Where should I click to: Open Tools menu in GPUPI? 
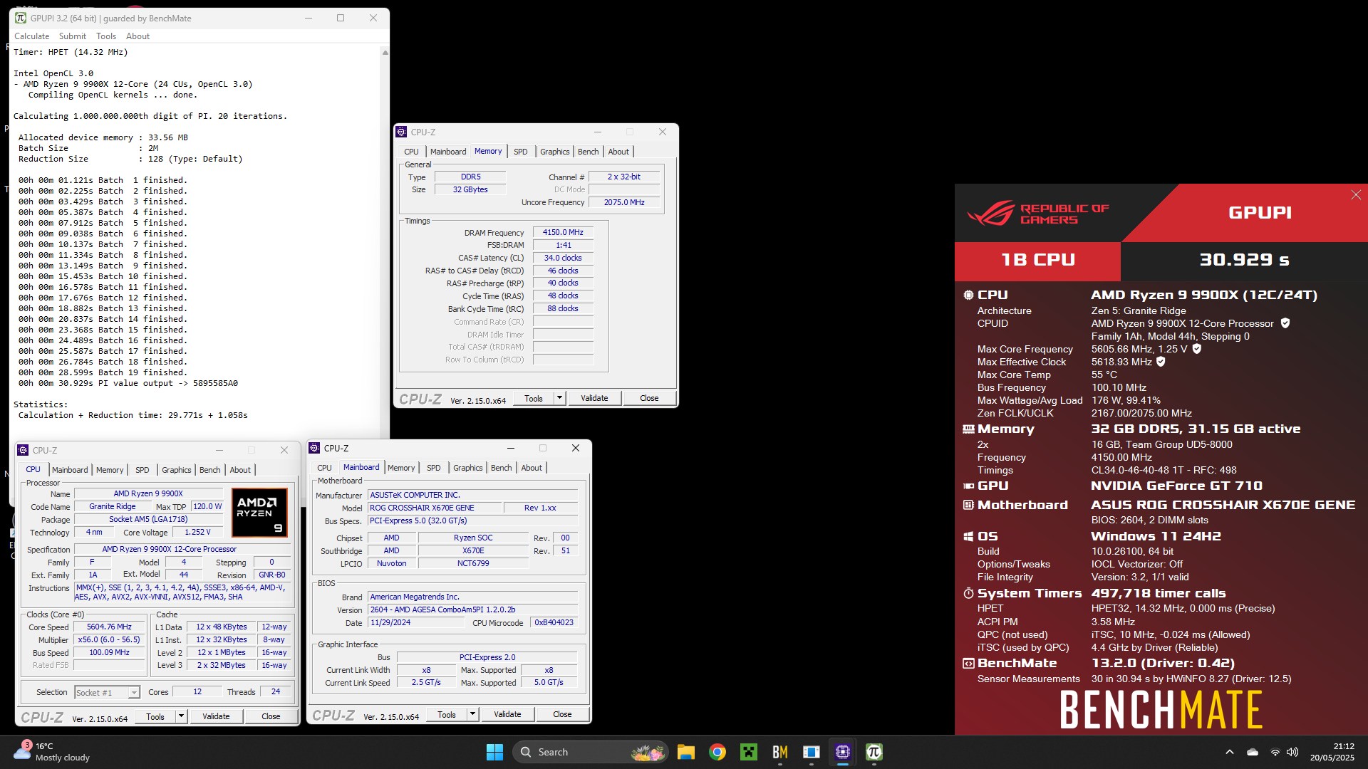tap(106, 36)
